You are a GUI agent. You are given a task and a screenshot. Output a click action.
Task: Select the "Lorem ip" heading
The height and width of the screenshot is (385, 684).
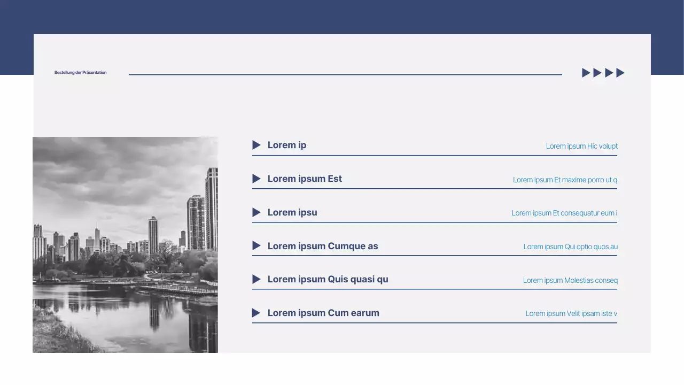tap(287, 145)
